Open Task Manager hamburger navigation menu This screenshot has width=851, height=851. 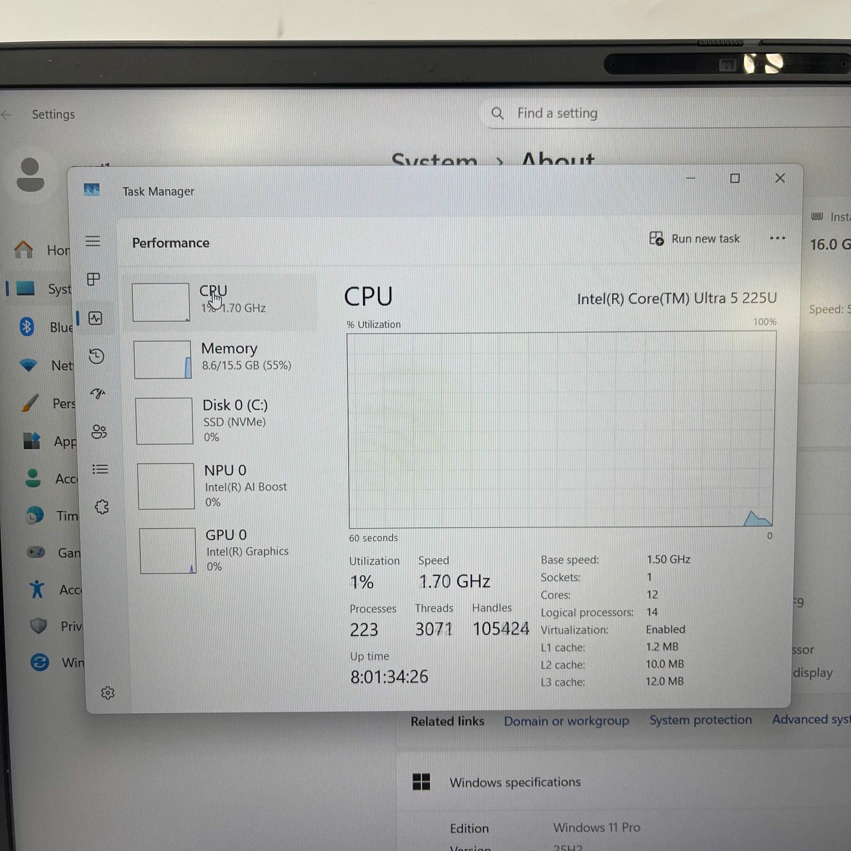pos(93,241)
